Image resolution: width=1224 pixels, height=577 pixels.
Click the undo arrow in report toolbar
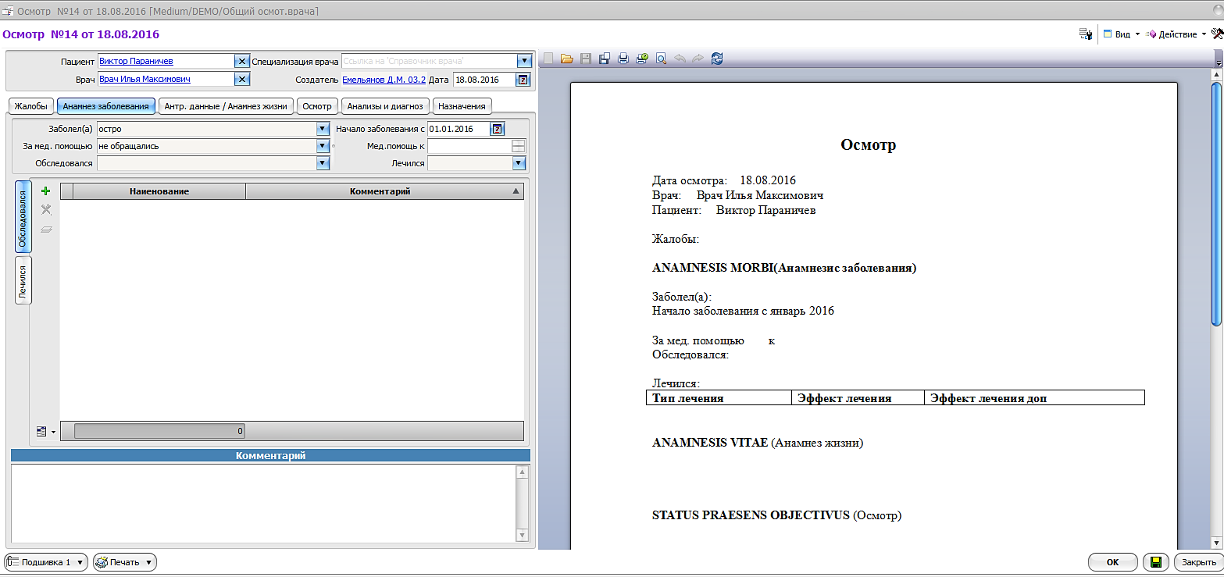click(x=680, y=59)
